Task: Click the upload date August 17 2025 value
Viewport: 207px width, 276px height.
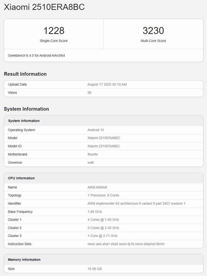Action: (x=107, y=84)
